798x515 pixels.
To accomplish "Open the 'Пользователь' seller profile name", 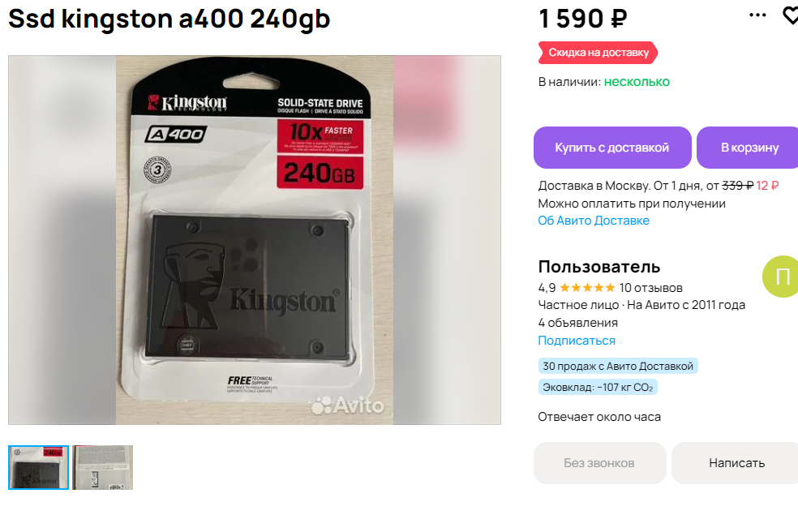I will tap(599, 267).
